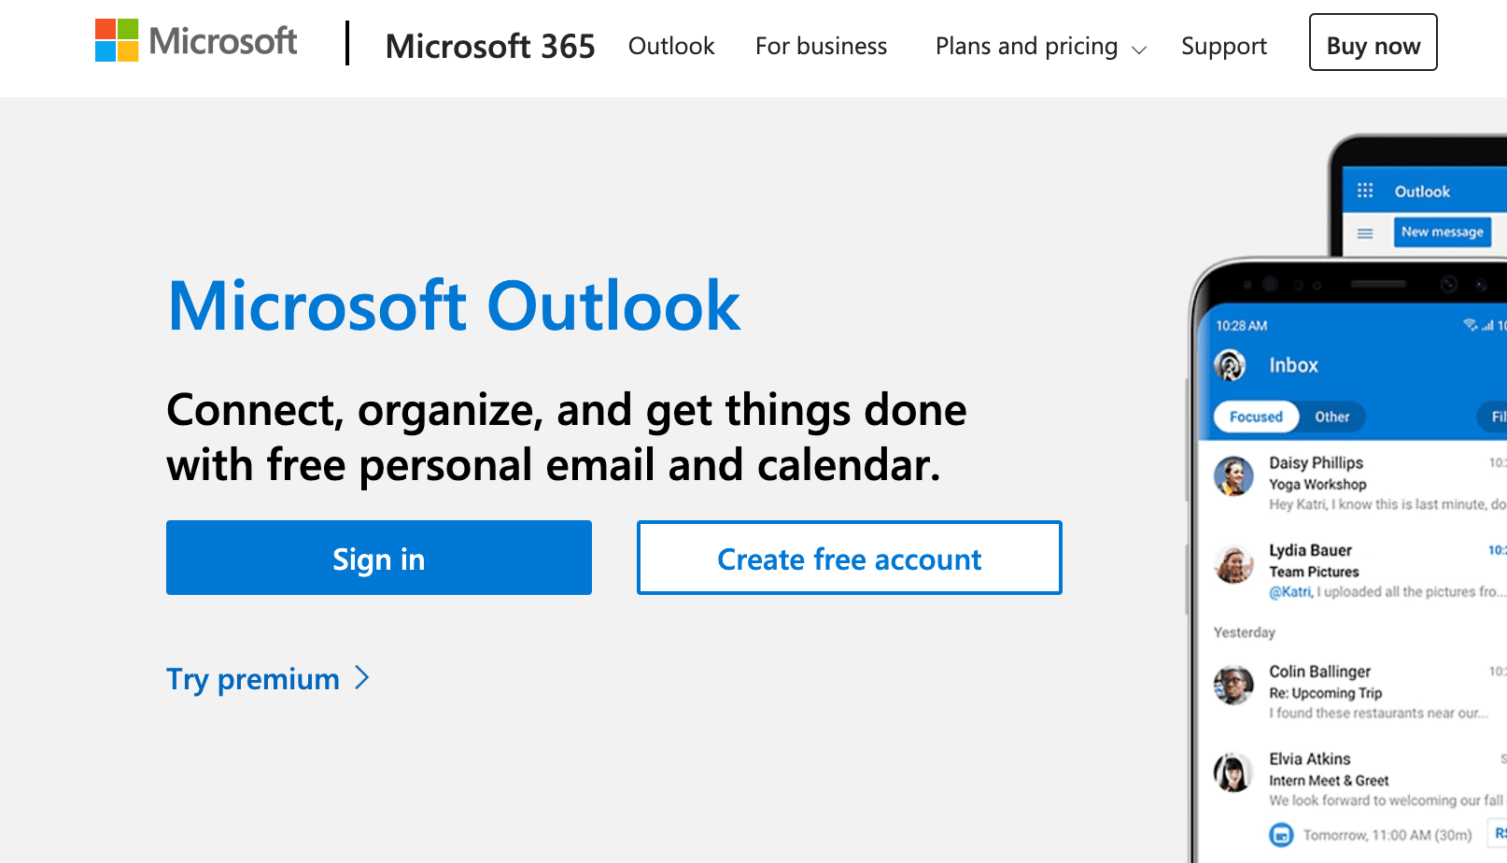
Task: Click app launcher grid icon on phone
Action: pos(1365,191)
